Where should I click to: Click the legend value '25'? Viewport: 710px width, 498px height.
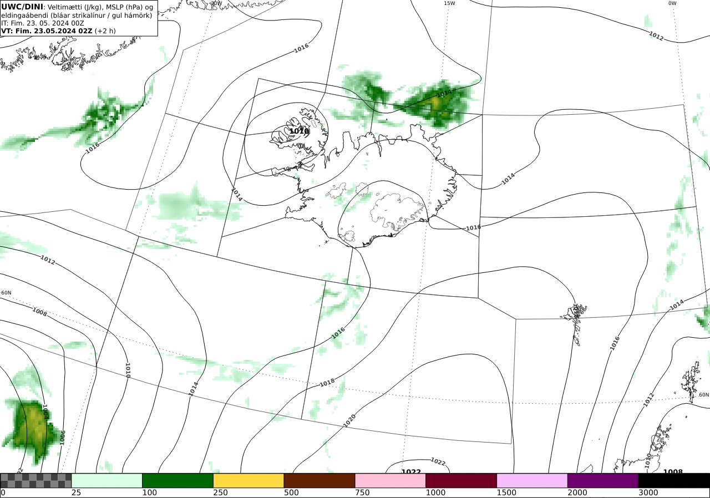(77, 492)
